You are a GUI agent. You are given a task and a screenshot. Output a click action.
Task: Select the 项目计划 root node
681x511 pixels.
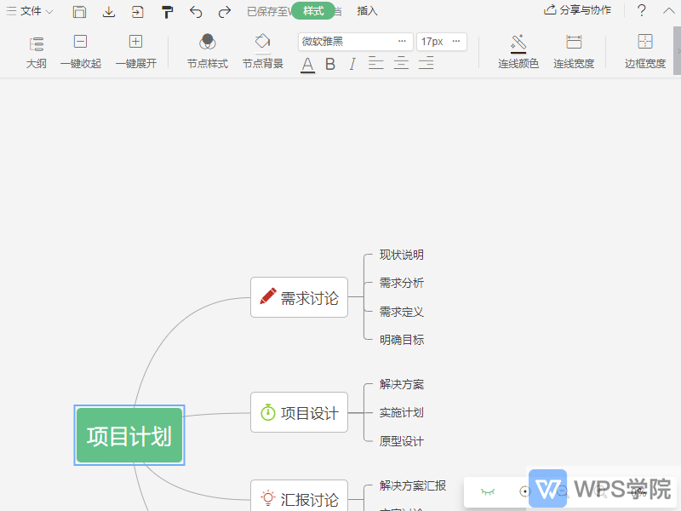129,435
